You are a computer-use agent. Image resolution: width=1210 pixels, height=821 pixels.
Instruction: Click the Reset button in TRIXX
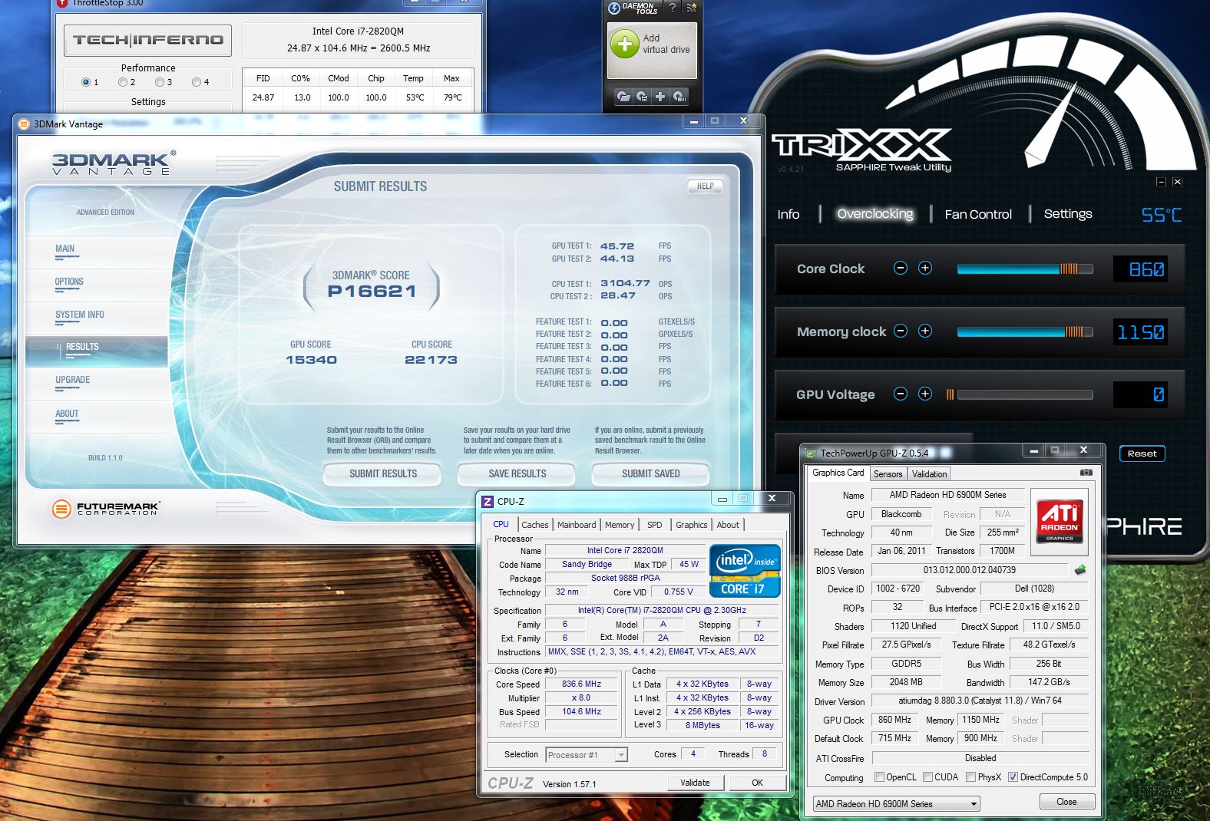pos(1142,453)
